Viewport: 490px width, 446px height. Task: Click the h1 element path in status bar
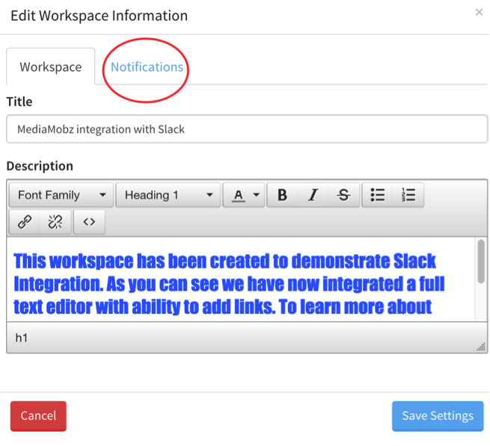point(21,338)
